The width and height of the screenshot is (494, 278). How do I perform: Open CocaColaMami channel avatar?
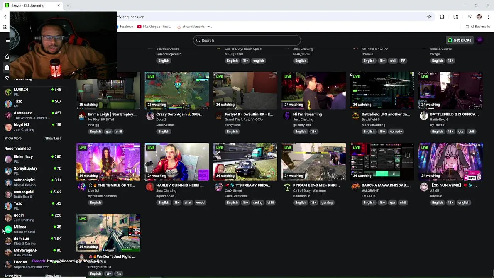tap(219, 188)
